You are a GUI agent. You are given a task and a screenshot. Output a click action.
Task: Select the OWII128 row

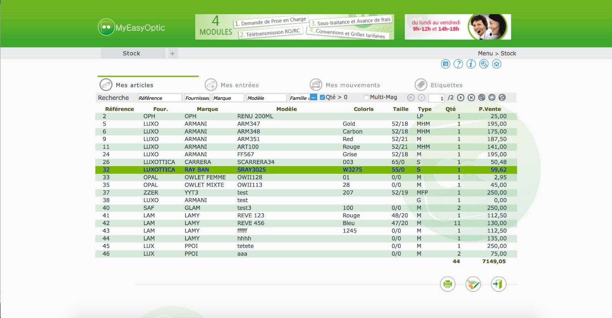pos(306,177)
